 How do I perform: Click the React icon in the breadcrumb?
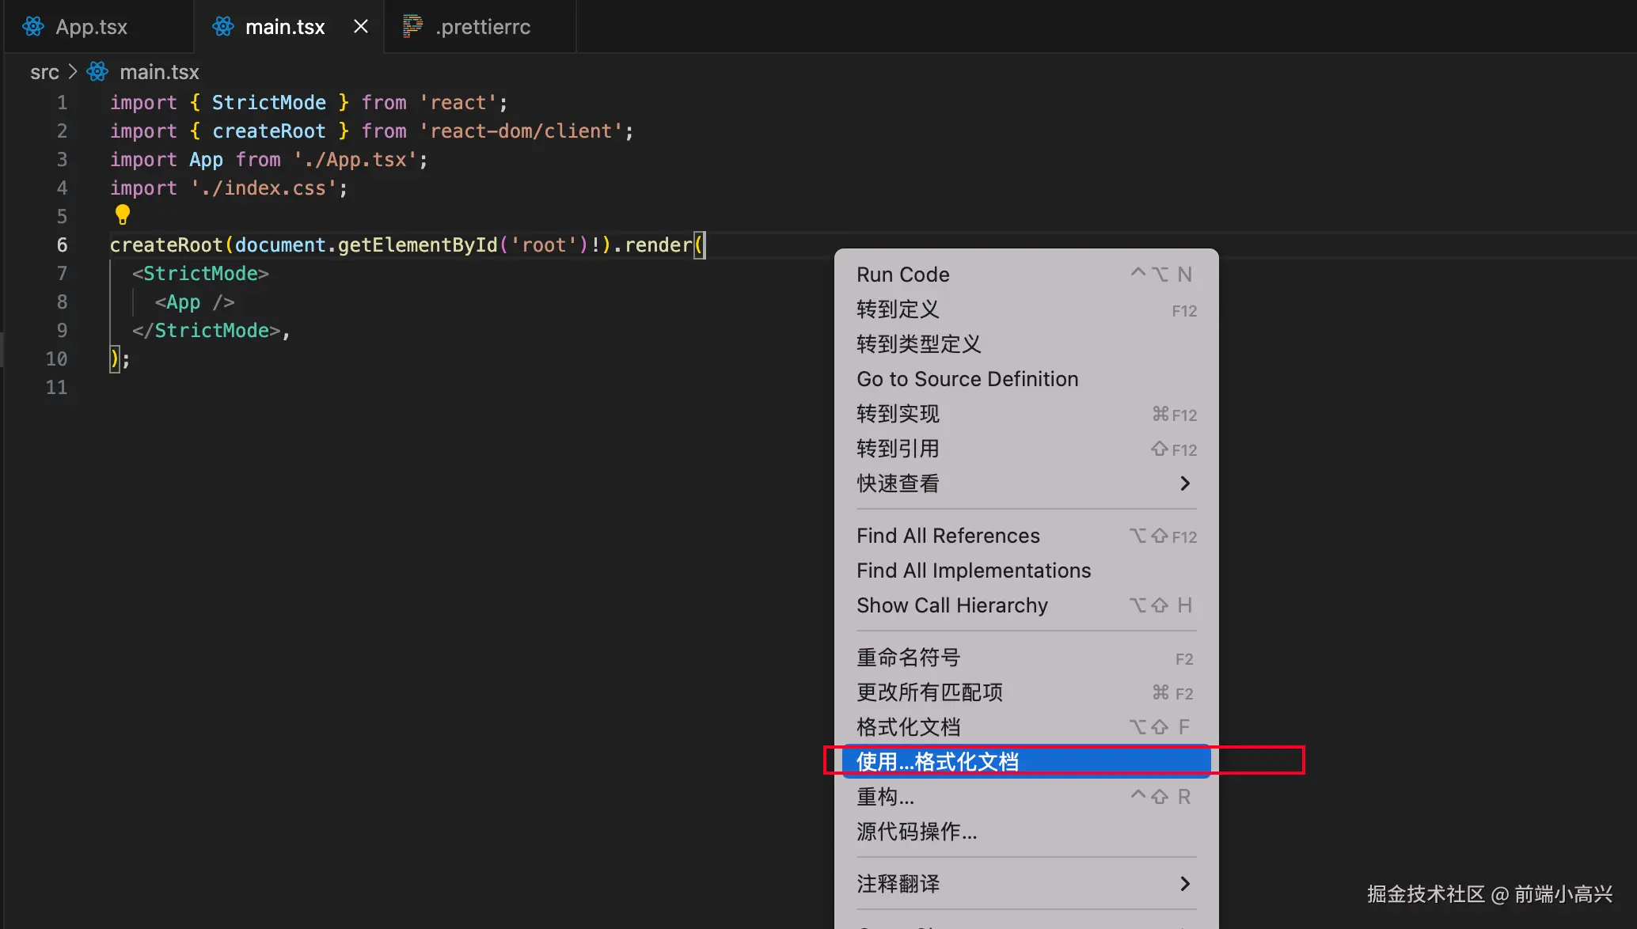pos(97,72)
